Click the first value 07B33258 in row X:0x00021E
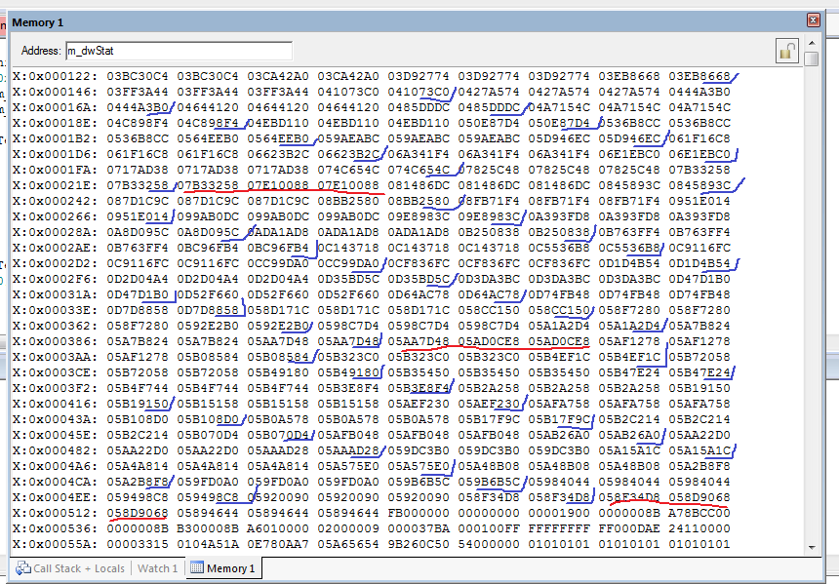This screenshot has width=839, height=584. coord(138,185)
